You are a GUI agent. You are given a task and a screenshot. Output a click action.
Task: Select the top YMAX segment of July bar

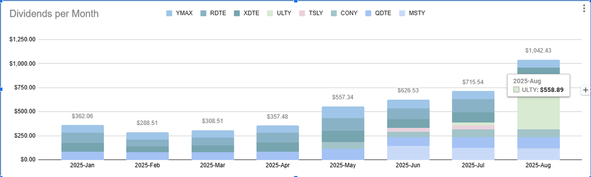click(473, 95)
